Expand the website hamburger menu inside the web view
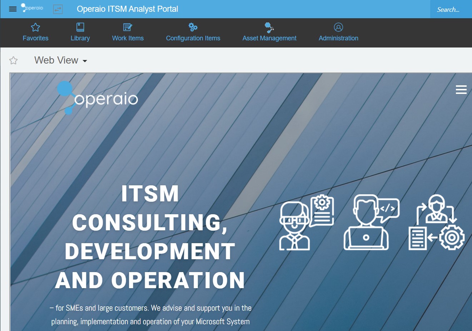 point(461,90)
